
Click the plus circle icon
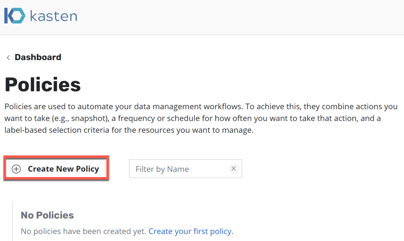(x=16, y=169)
